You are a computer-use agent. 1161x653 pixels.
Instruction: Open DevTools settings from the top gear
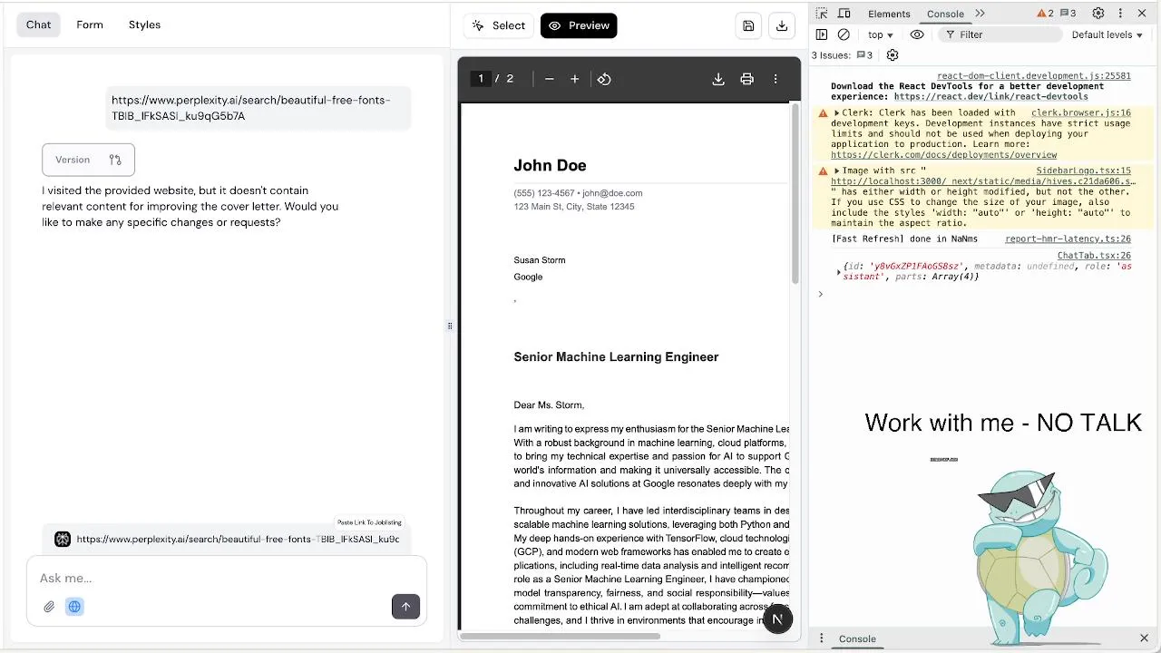coord(1098,14)
